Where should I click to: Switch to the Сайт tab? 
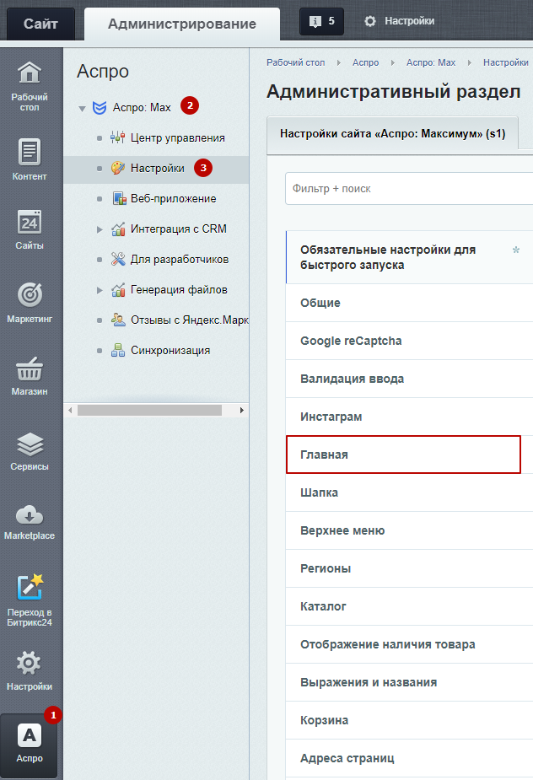(x=40, y=24)
